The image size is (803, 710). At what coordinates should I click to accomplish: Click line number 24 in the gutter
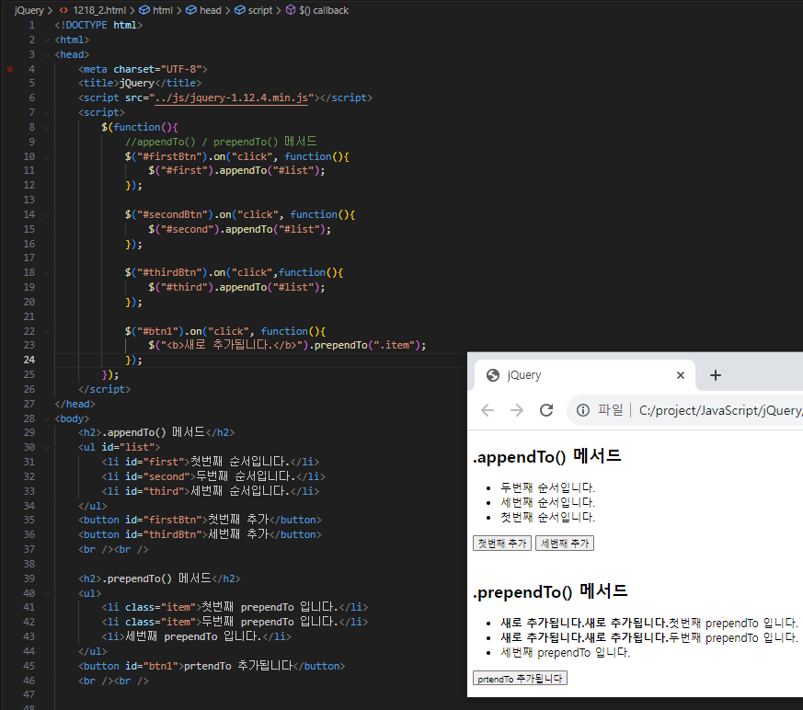29,360
